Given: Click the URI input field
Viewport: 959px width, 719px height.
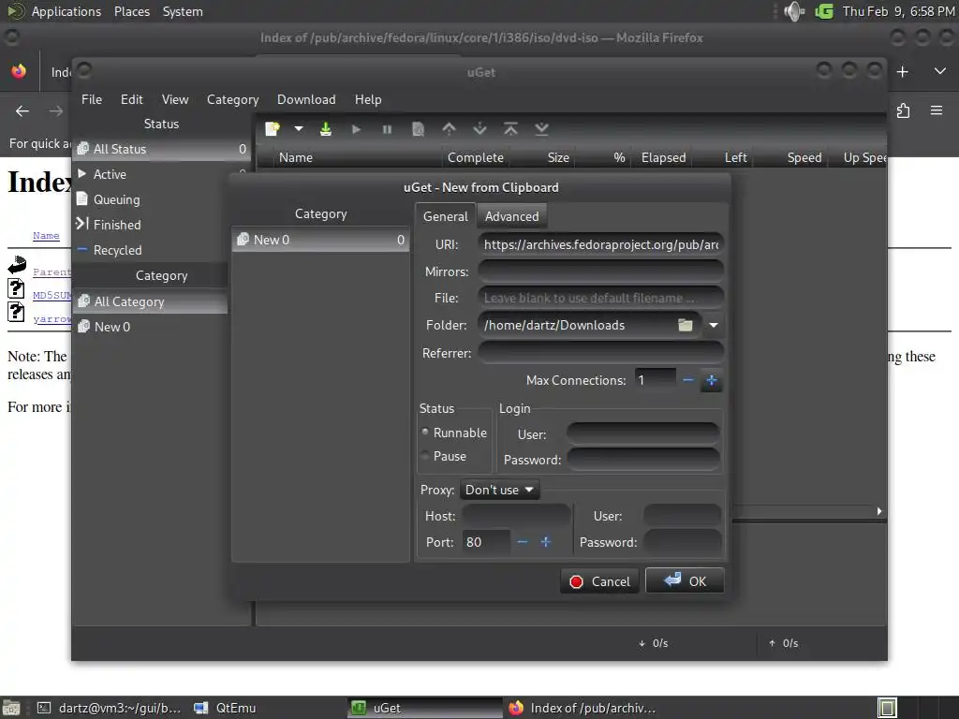Looking at the screenshot, I should click(600, 244).
